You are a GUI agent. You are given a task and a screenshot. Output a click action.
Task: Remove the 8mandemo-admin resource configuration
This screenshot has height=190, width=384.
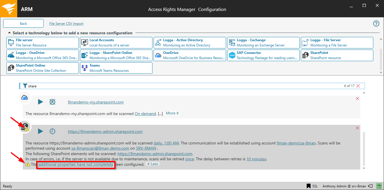[357, 128]
